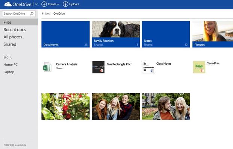Open the Home PC link

(x=11, y=65)
